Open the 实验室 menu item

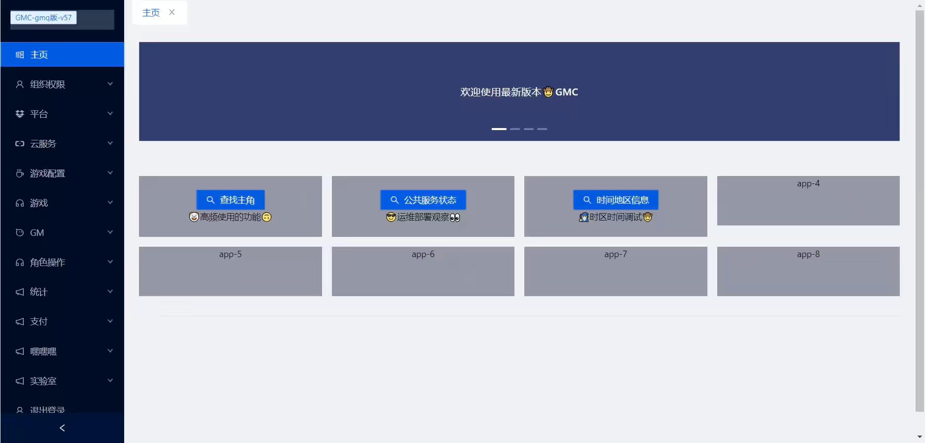[x=62, y=381]
